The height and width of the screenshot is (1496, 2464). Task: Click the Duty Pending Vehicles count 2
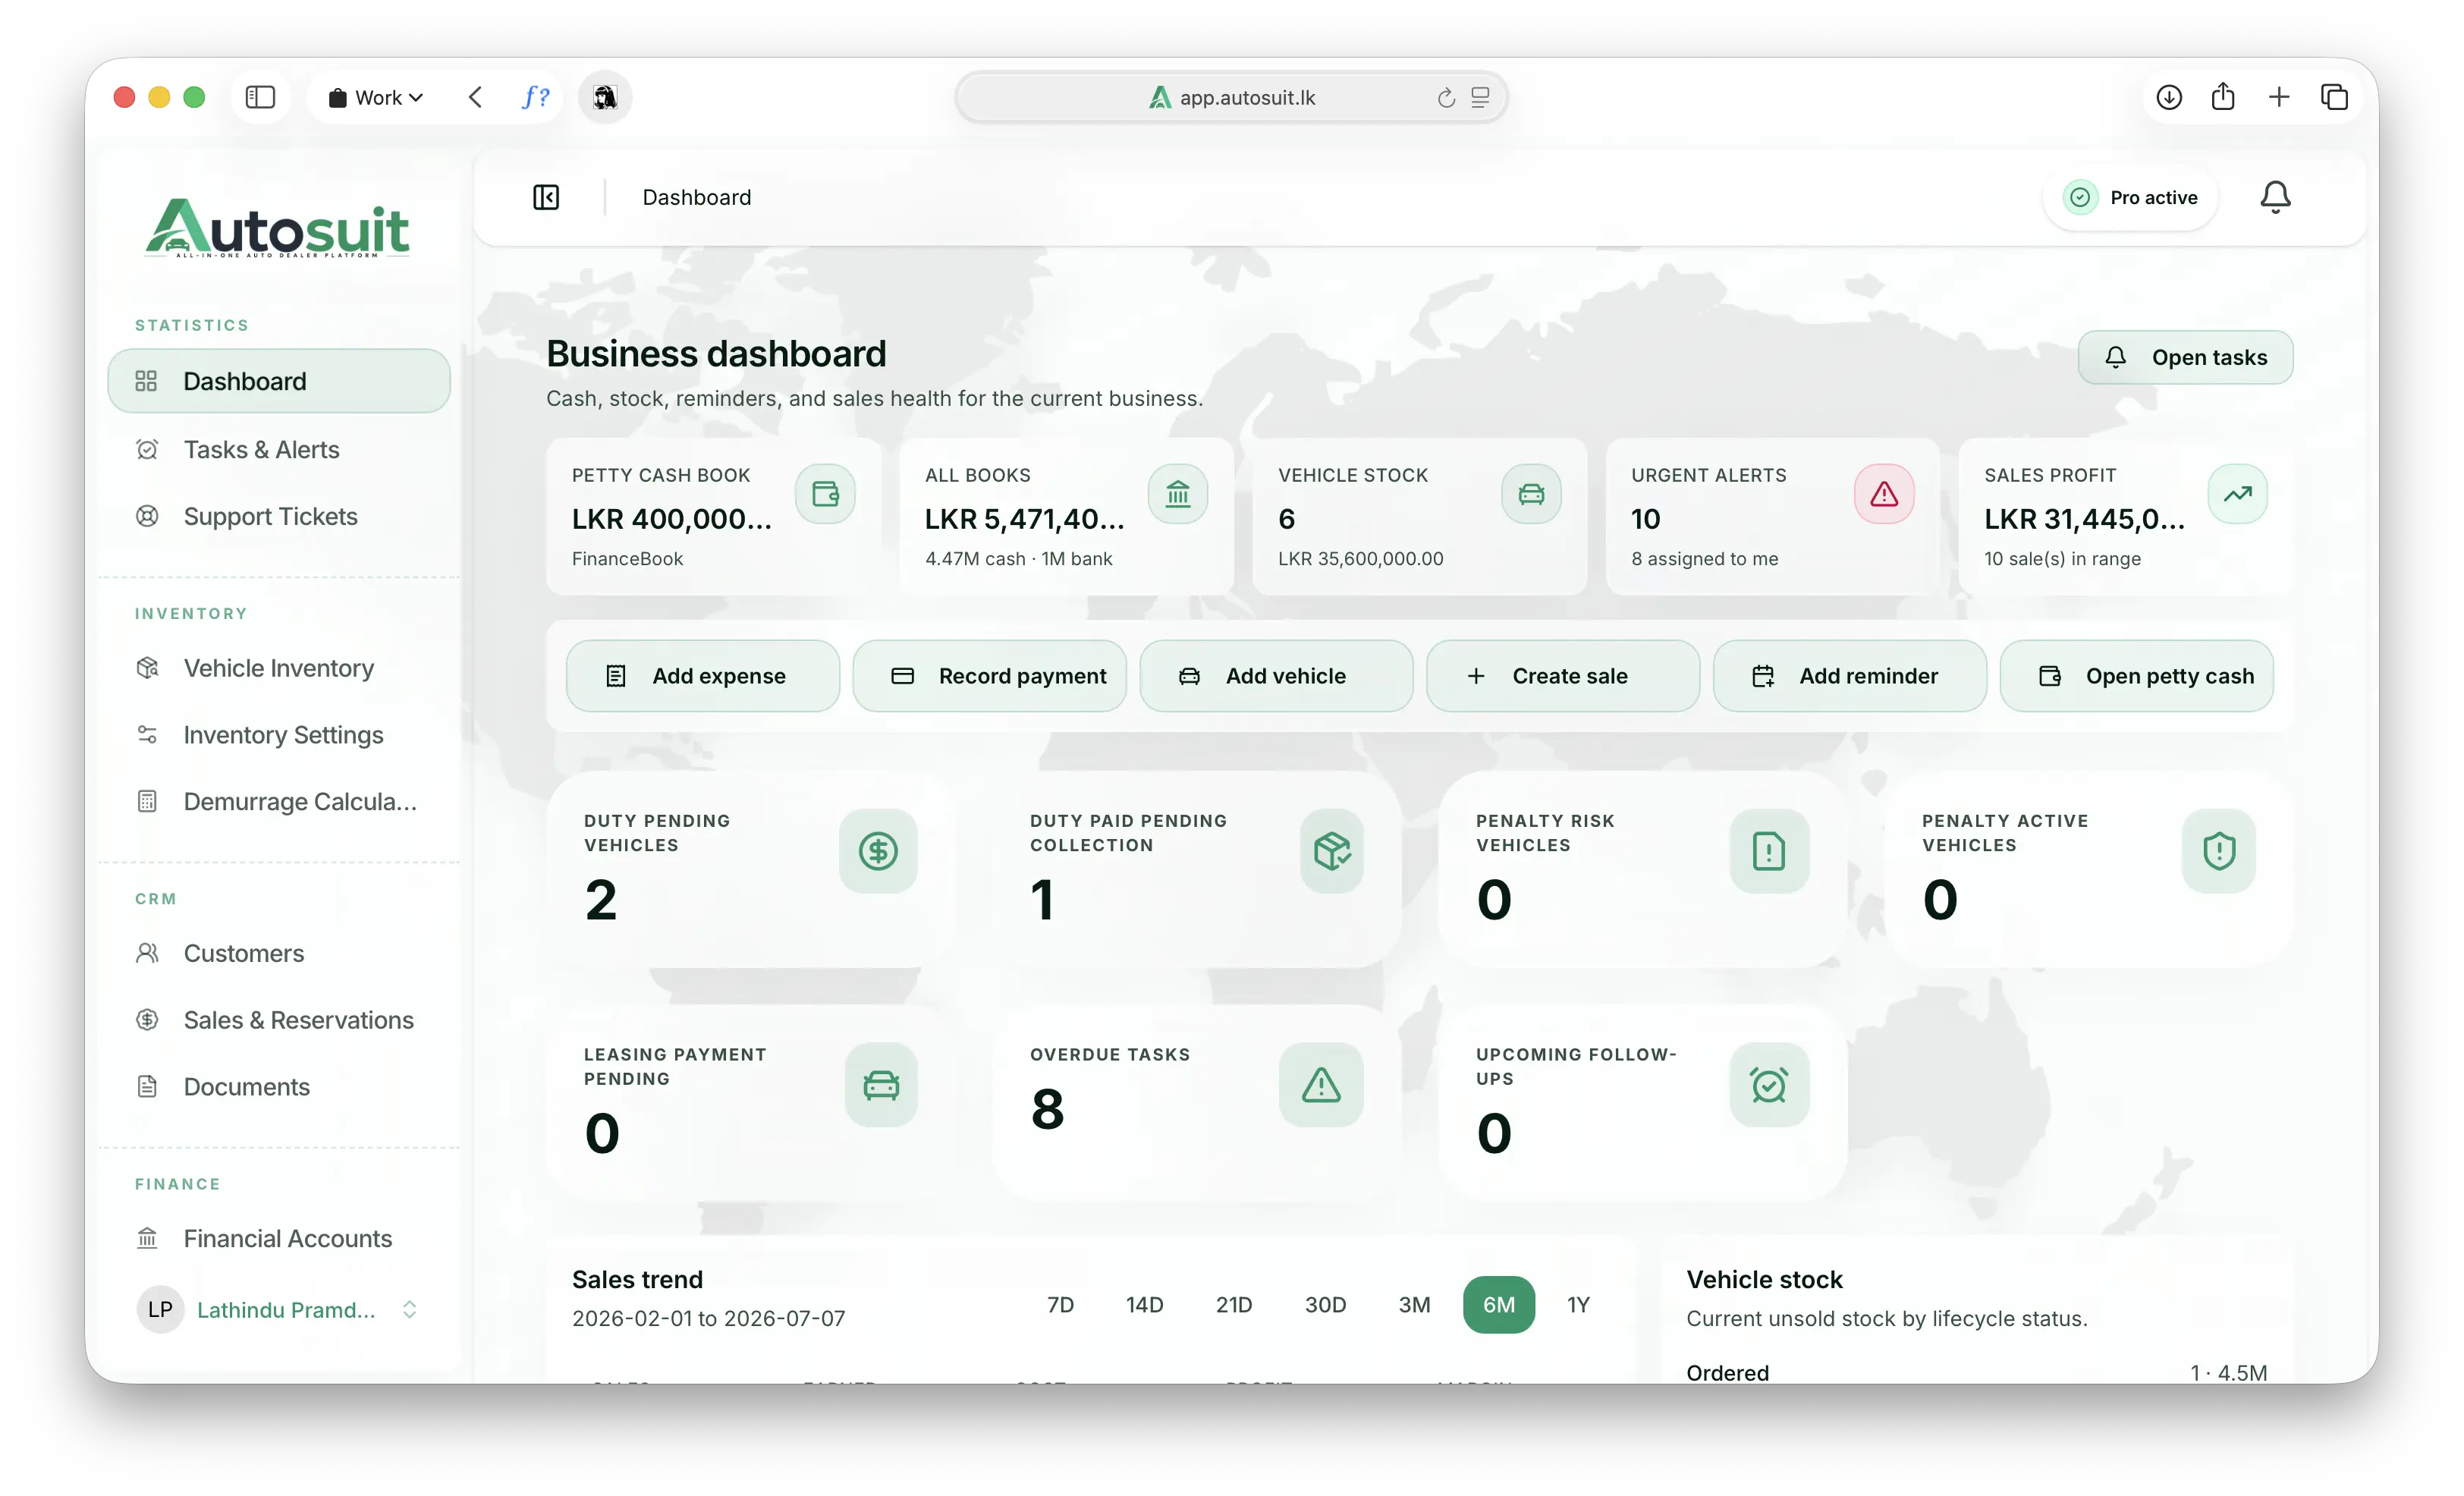pyautogui.click(x=600, y=899)
